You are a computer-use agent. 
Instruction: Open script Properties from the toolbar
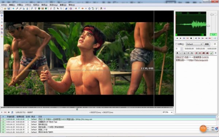(54, 8)
